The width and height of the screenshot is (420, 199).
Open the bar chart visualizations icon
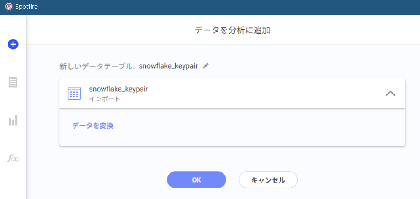coord(13,120)
